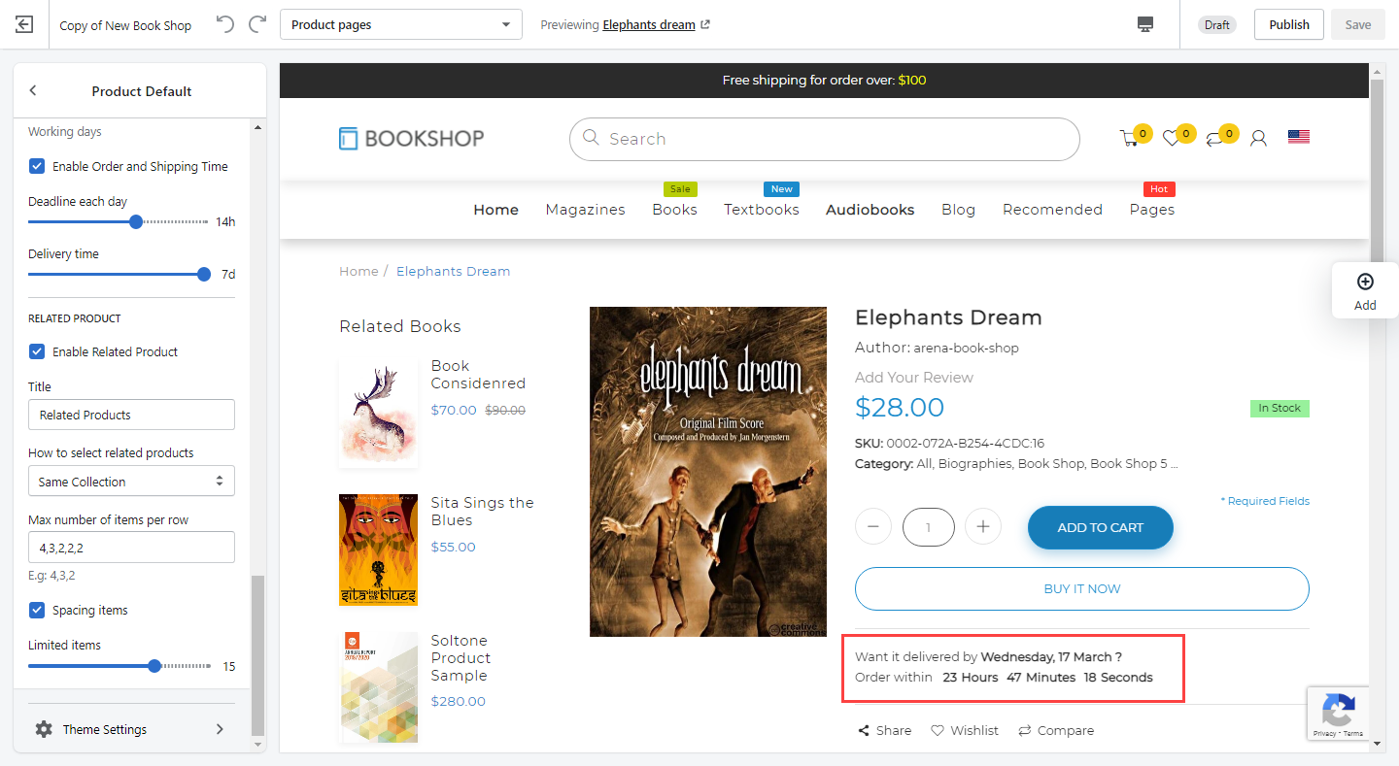The image size is (1399, 766).
Task: Open the Blog menu item
Action: coord(958,210)
